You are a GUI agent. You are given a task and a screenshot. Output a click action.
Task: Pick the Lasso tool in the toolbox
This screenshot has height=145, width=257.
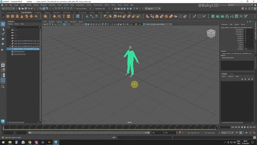pyautogui.click(x=3, y=29)
